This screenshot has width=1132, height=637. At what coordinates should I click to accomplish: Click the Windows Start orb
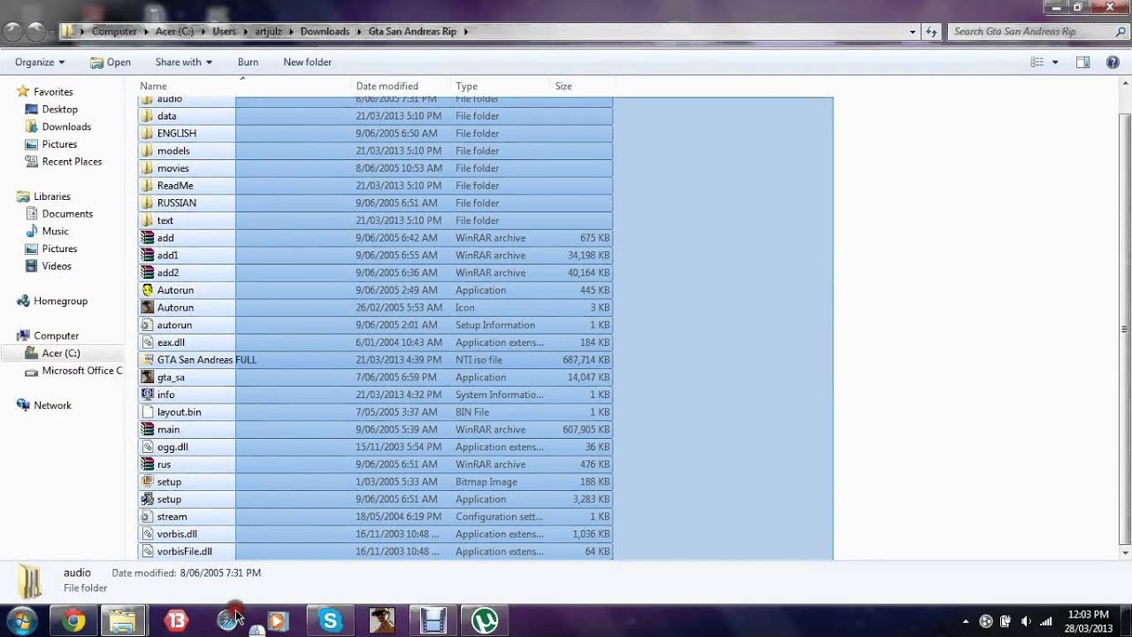point(23,621)
